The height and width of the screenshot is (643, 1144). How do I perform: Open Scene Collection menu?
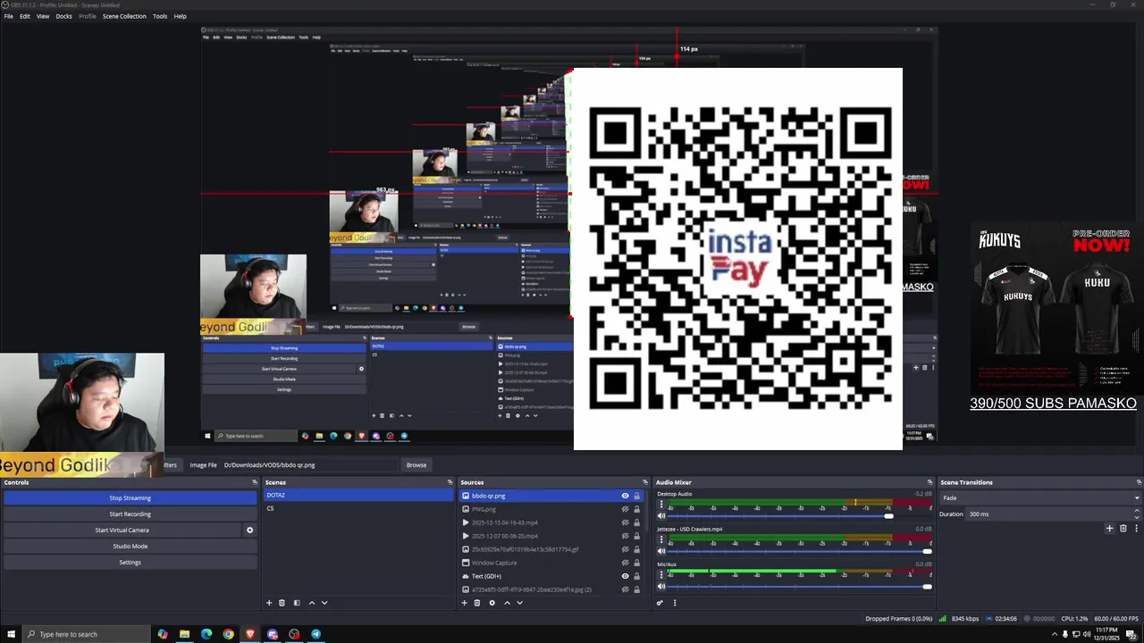coord(124,16)
